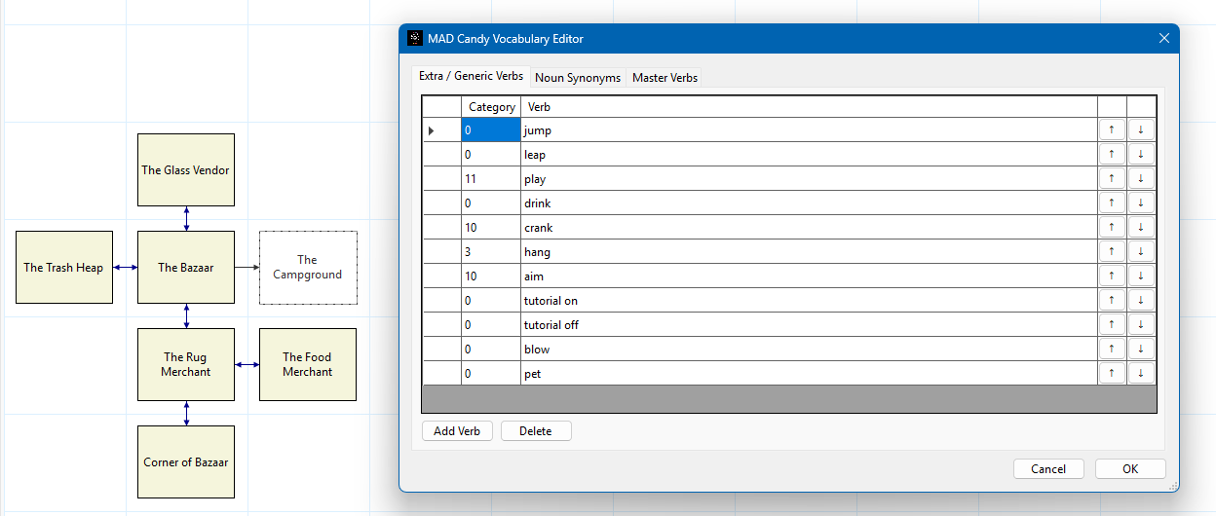Click the down arrow in the 'blow' row
The image size is (1216, 516).
(x=1140, y=350)
